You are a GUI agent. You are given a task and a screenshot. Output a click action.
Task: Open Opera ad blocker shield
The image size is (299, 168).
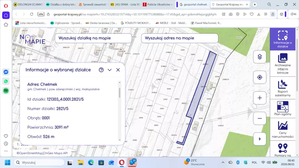237,14
